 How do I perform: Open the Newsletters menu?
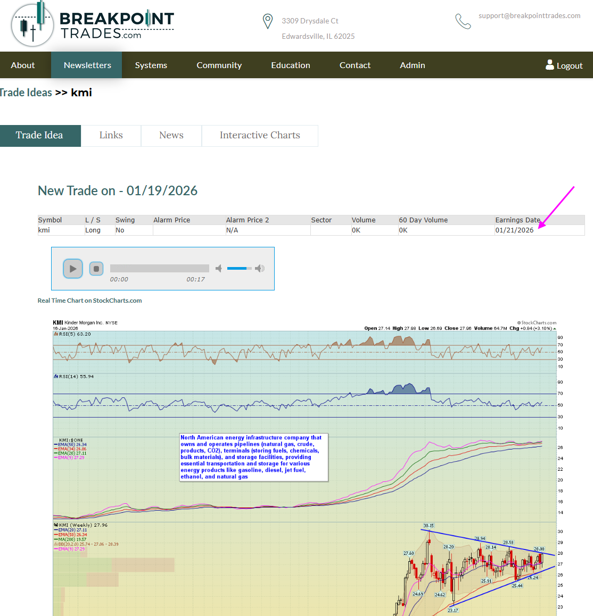(87, 65)
